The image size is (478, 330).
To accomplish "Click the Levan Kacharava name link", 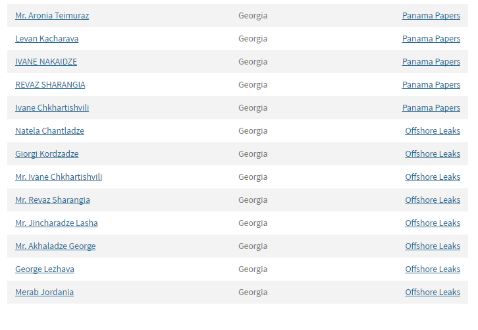I will point(47,39).
